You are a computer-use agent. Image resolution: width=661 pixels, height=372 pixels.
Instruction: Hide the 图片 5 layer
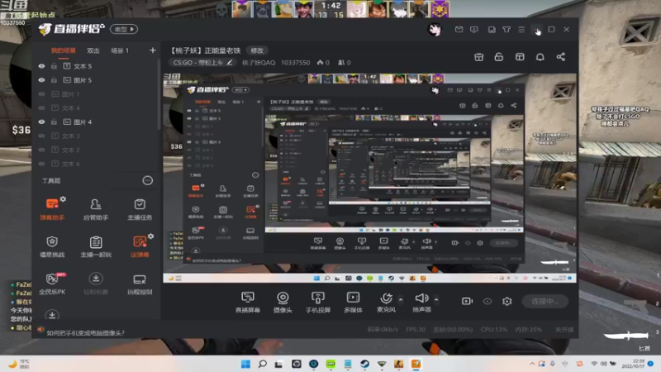click(x=41, y=80)
